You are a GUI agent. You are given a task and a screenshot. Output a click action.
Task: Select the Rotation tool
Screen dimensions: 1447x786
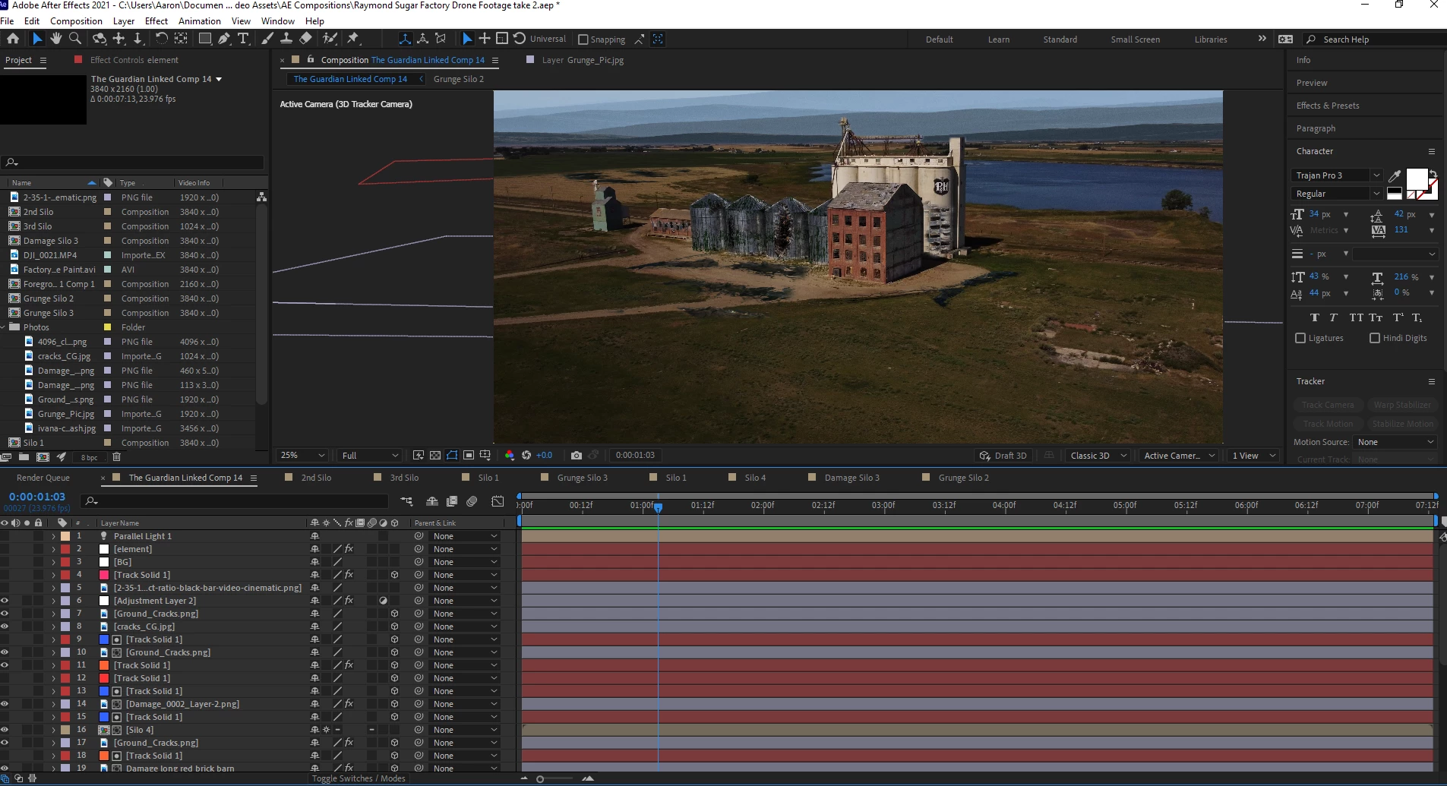161,39
